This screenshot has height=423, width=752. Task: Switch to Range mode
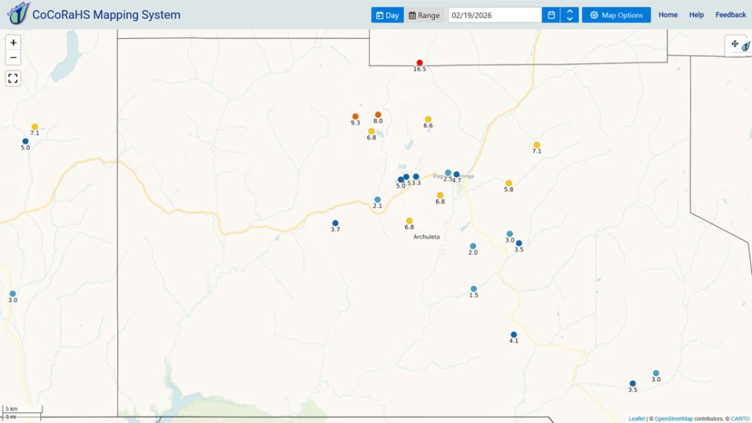(424, 15)
